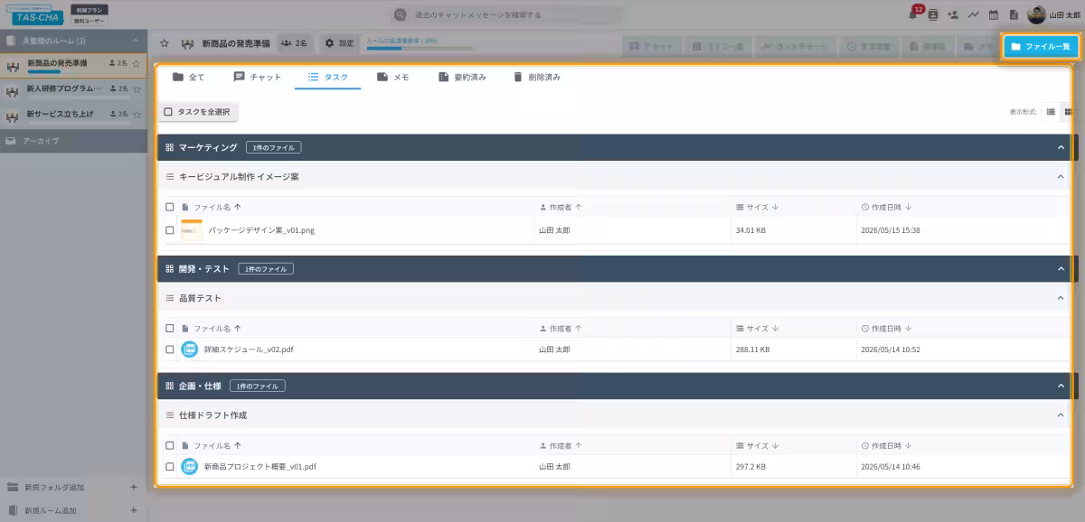Open the 設定 settings button

[339, 42]
